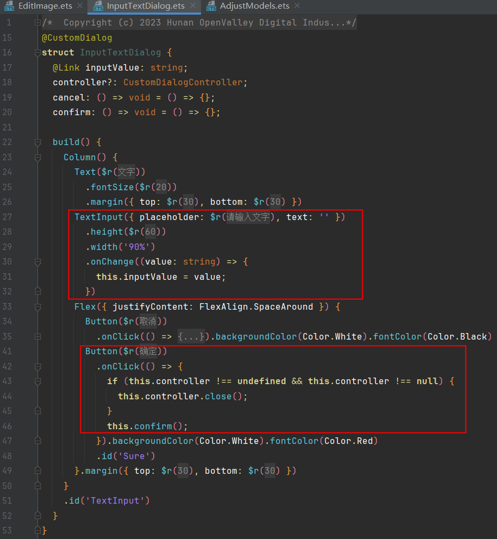Screen dimensions: 497x539
Task: Close the AdjustModels.ets tab
Action: [x=297, y=6]
